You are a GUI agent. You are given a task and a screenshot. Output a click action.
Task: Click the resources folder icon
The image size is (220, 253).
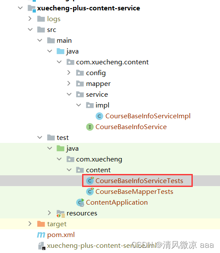[x=61, y=214]
